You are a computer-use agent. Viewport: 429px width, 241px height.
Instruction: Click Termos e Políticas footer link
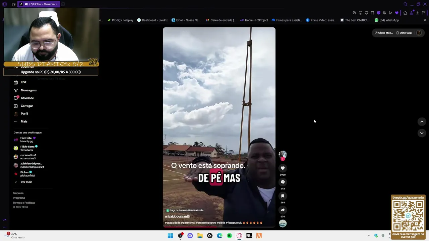point(24,203)
